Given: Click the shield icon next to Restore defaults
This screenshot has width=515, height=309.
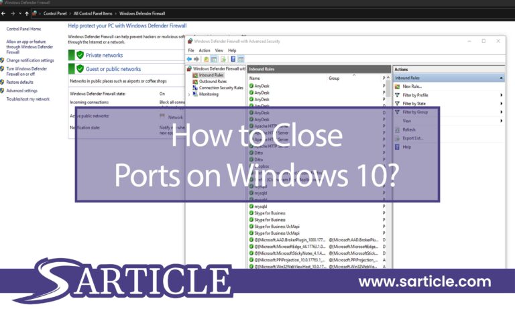Looking at the screenshot, I should (x=2, y=82).
